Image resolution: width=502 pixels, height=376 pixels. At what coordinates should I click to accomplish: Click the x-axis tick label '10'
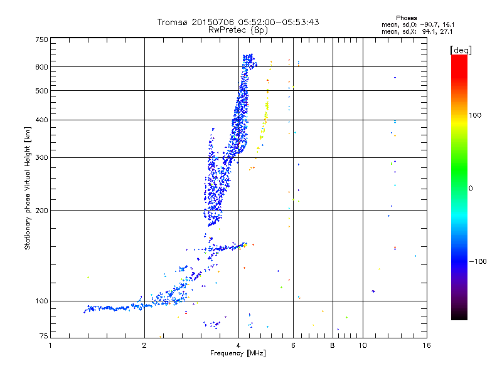363,345
